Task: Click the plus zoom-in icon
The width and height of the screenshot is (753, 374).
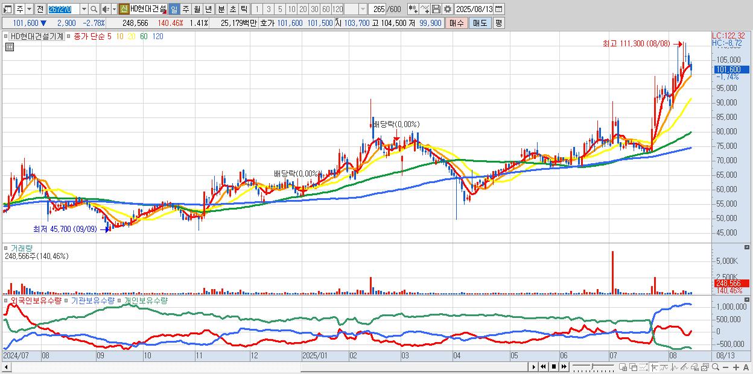Action: tap(736, 367)
